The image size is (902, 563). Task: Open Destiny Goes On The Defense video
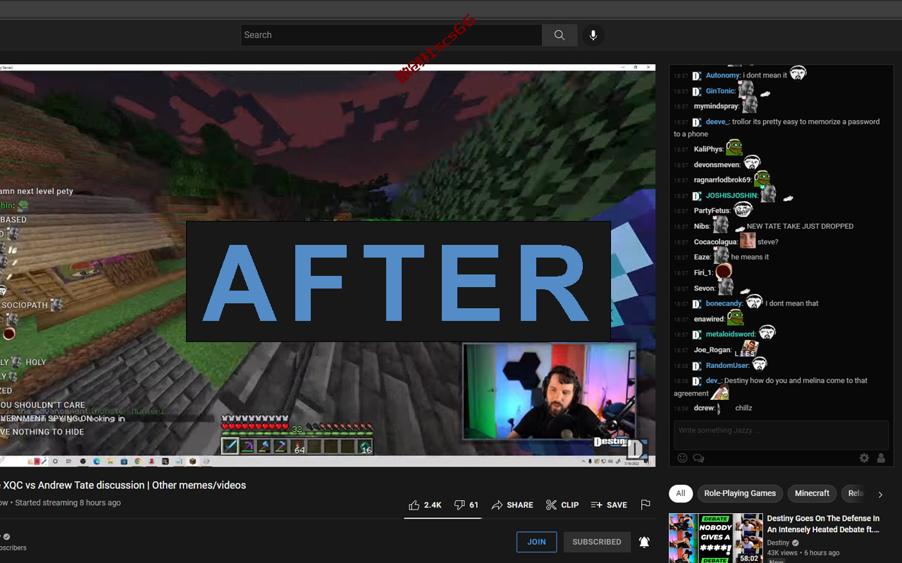pos(823,524)
